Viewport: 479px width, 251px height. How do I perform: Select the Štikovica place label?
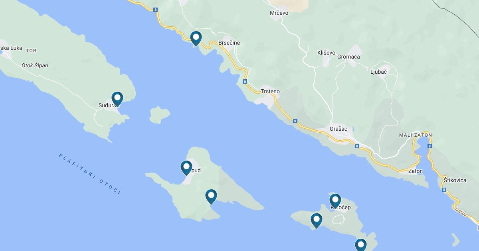(455, 180)
